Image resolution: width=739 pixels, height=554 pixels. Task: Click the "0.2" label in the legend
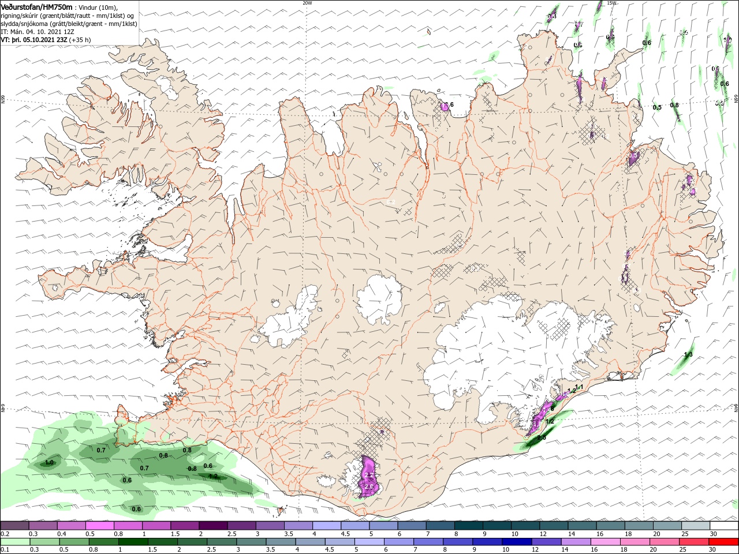5,534
